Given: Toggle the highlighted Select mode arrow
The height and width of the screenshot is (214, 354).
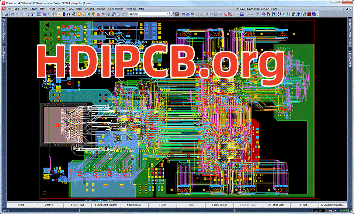Looking at the screenshot, I should 59,14.
